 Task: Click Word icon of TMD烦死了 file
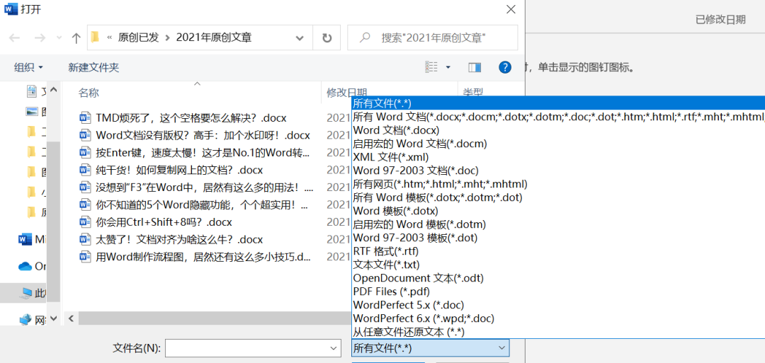(x=86, y=117)
